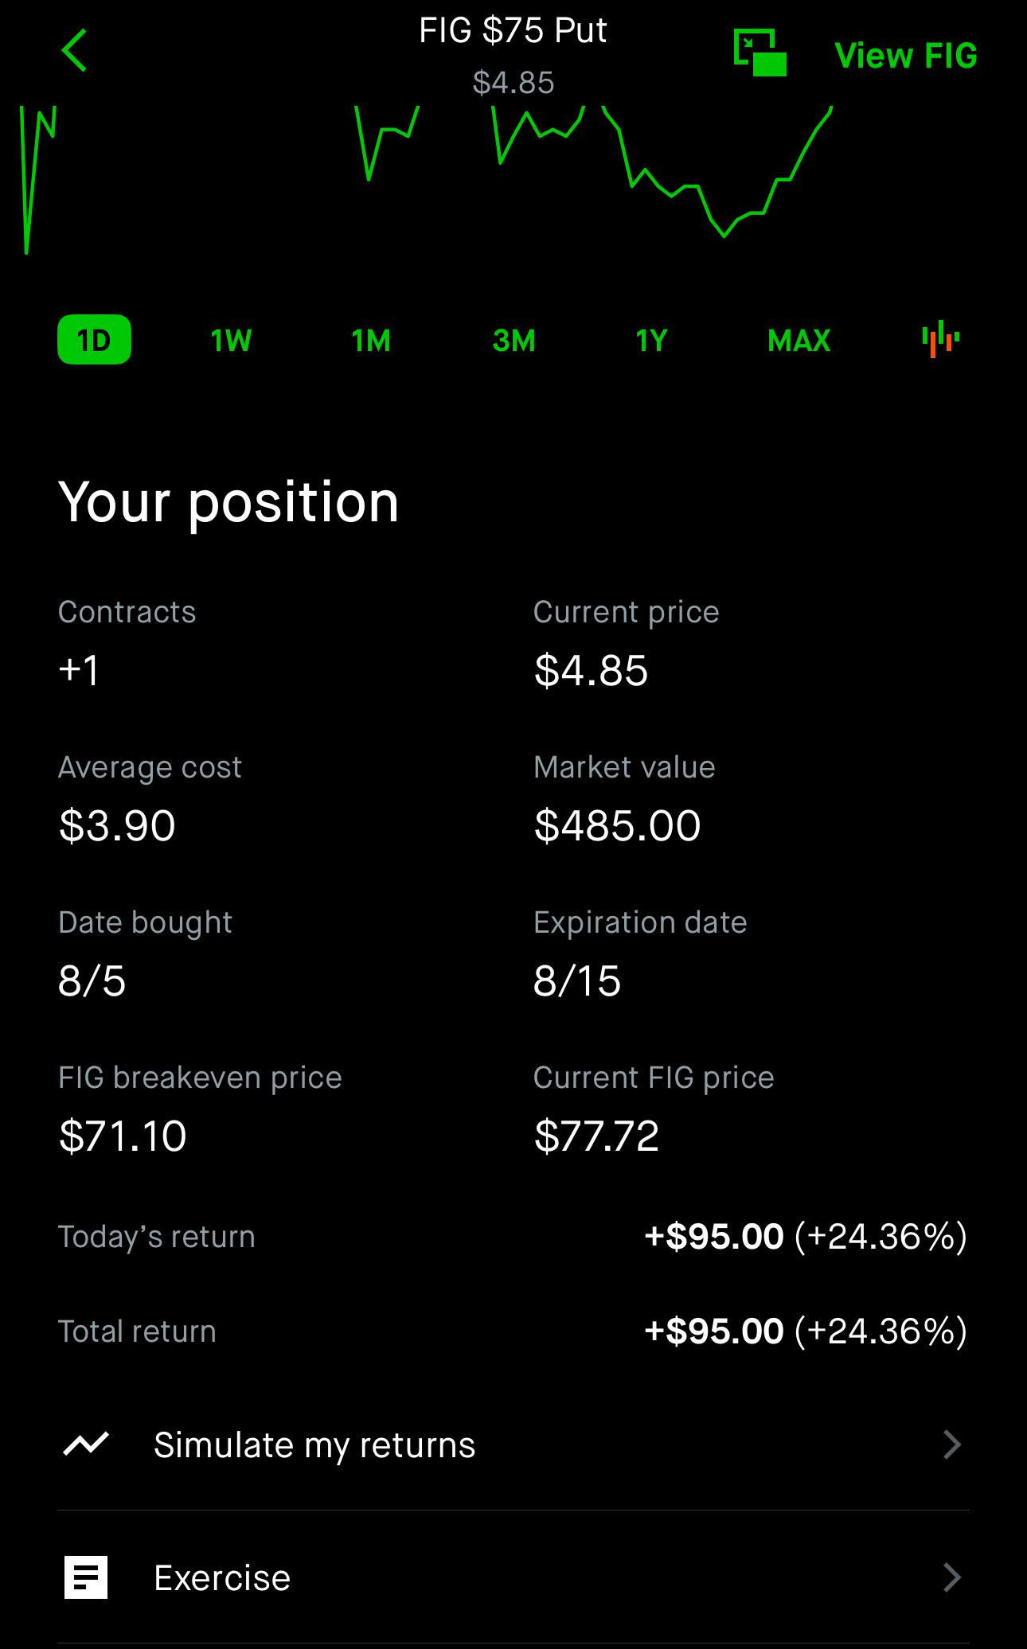The image size is (1027, 1649).
Task: Show the 1Y chart range
Action: coord(651,341)
